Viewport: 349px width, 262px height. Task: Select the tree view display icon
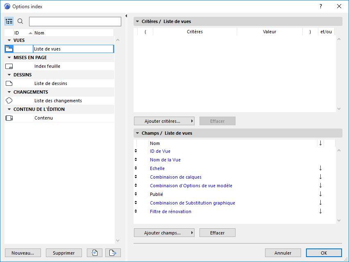click(9, 21)
